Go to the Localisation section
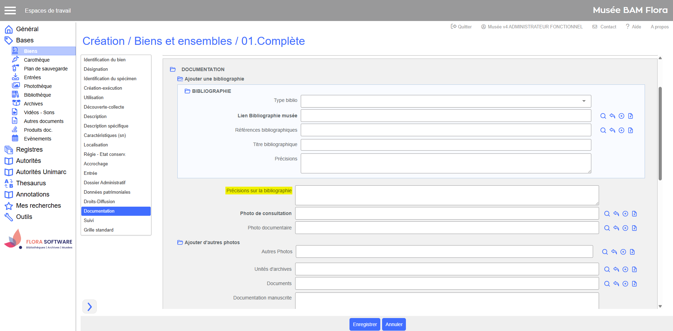 point(96,145)
